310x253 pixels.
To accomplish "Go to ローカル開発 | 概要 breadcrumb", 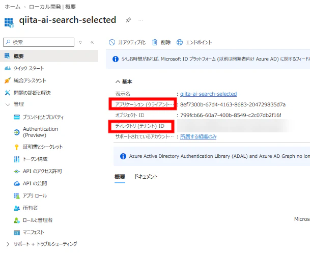I will click(52, 7).
